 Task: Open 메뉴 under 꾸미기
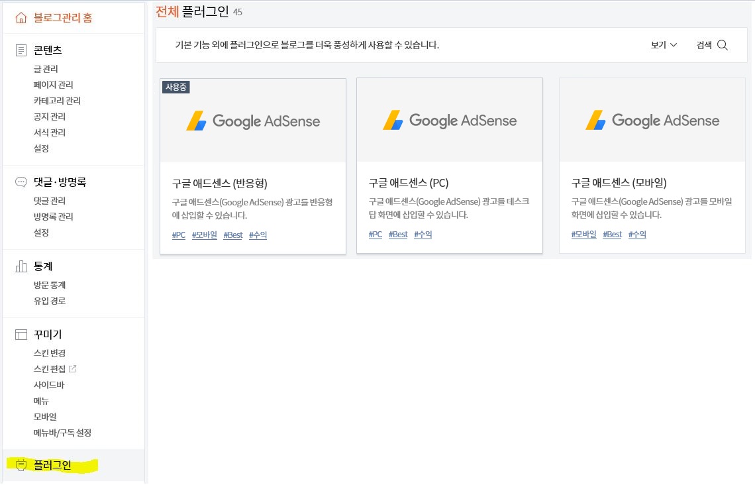point(42,401)
